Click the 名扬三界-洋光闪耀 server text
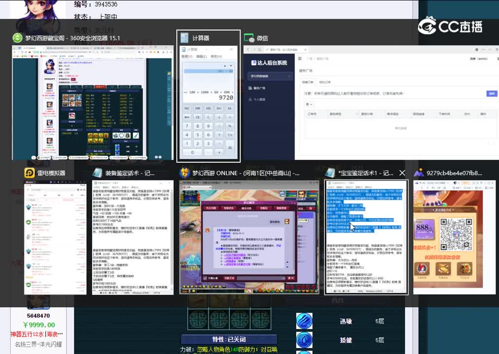 pyautogui.click(x=38, y=344)
